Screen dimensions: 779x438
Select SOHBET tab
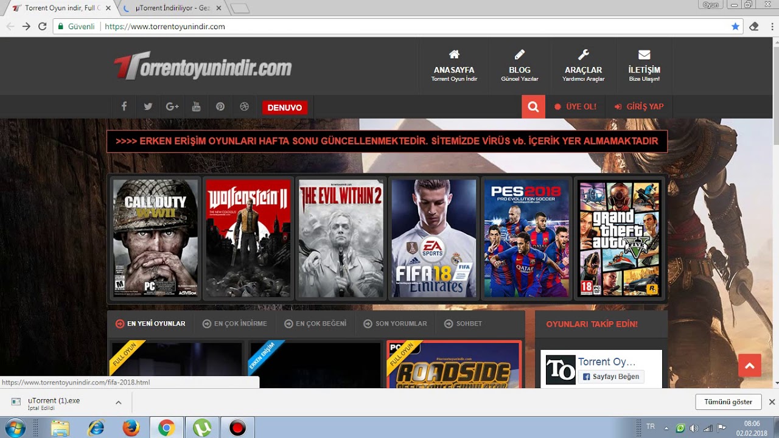coord(463,324)
